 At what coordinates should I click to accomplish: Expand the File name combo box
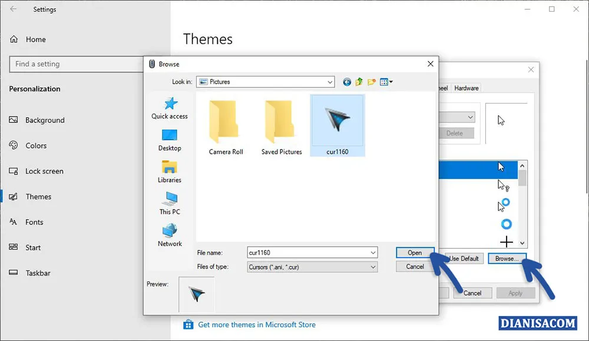tap(373, 252)
